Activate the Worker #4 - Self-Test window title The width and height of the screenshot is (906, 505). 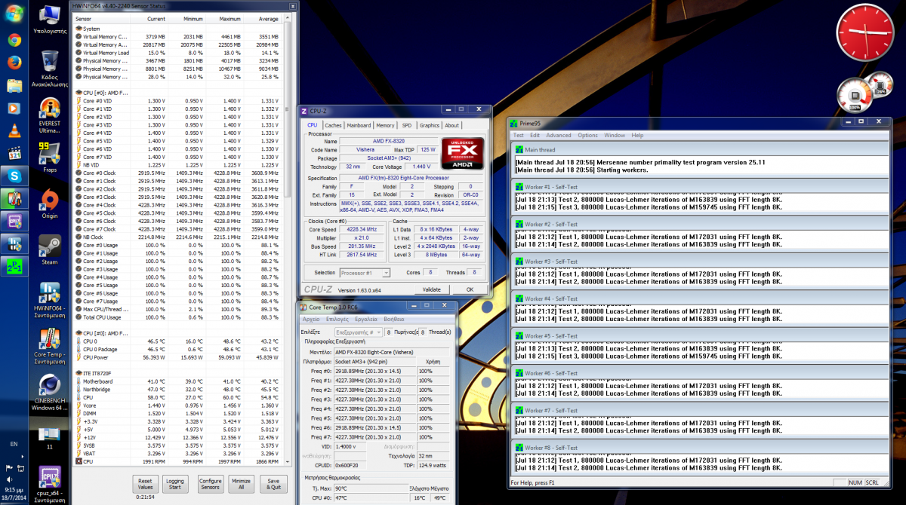click(x=551, y=298)
